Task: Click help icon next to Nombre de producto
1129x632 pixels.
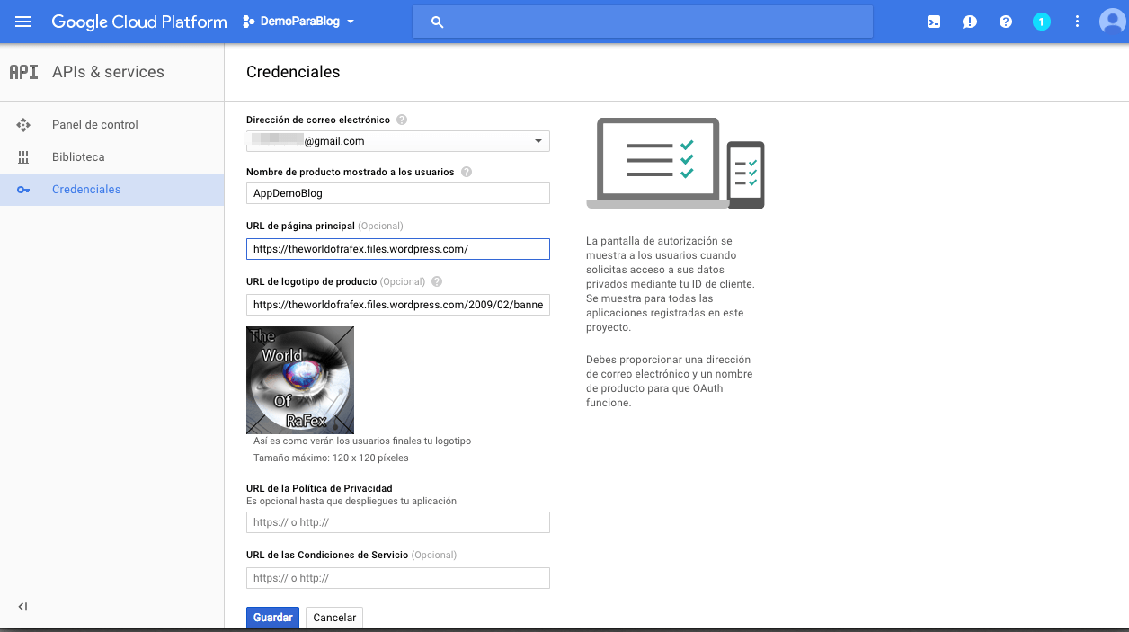Action: 467,172
